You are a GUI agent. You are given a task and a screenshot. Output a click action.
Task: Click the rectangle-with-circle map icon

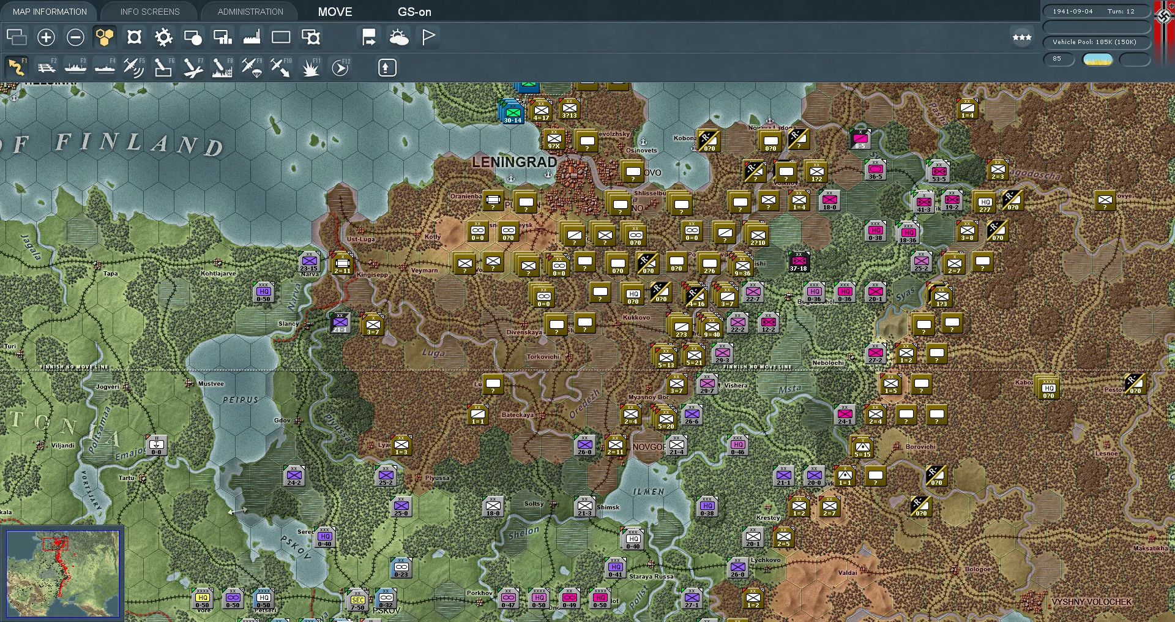(x=193, y=37)
